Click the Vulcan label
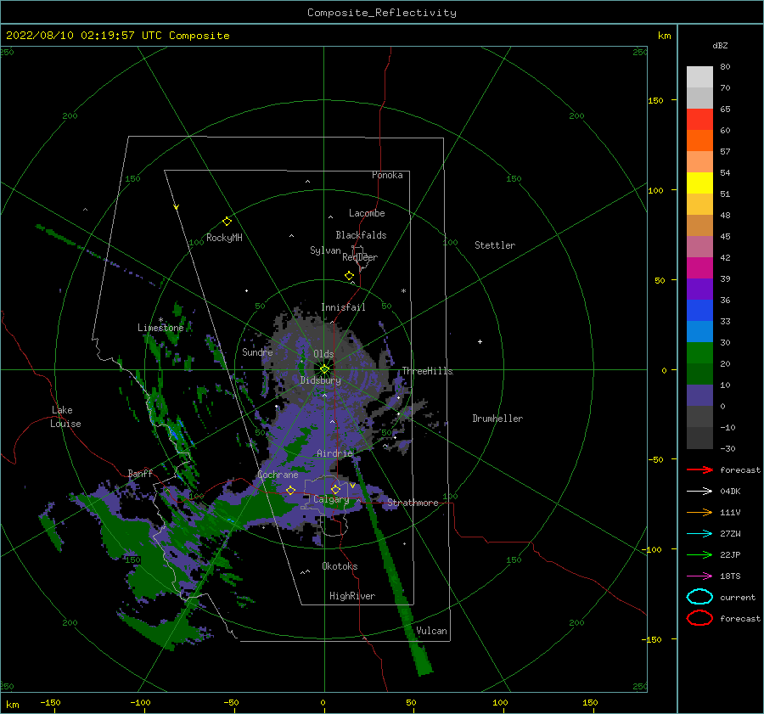Image resolution: width=764 pixels, height=714 pixels. pyautogui.click(x=431, y=631)
